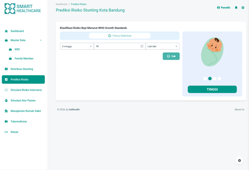Open the Laki-laki gender dropdown
This screenshot has height=170, width=249.
[x=163, y=46]
